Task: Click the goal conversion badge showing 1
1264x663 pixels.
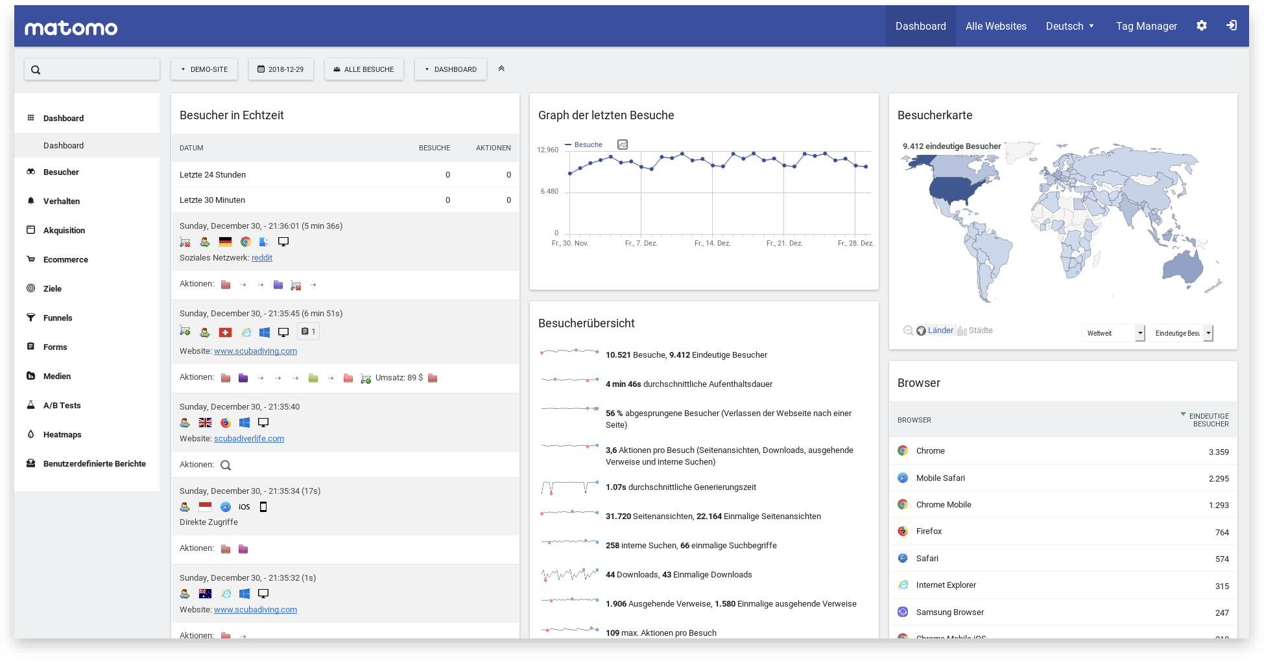Action: [309, 331]
